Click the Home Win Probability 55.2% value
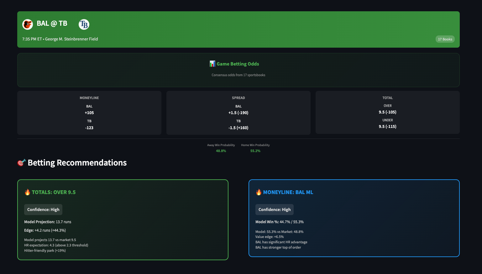 (255, 151)
